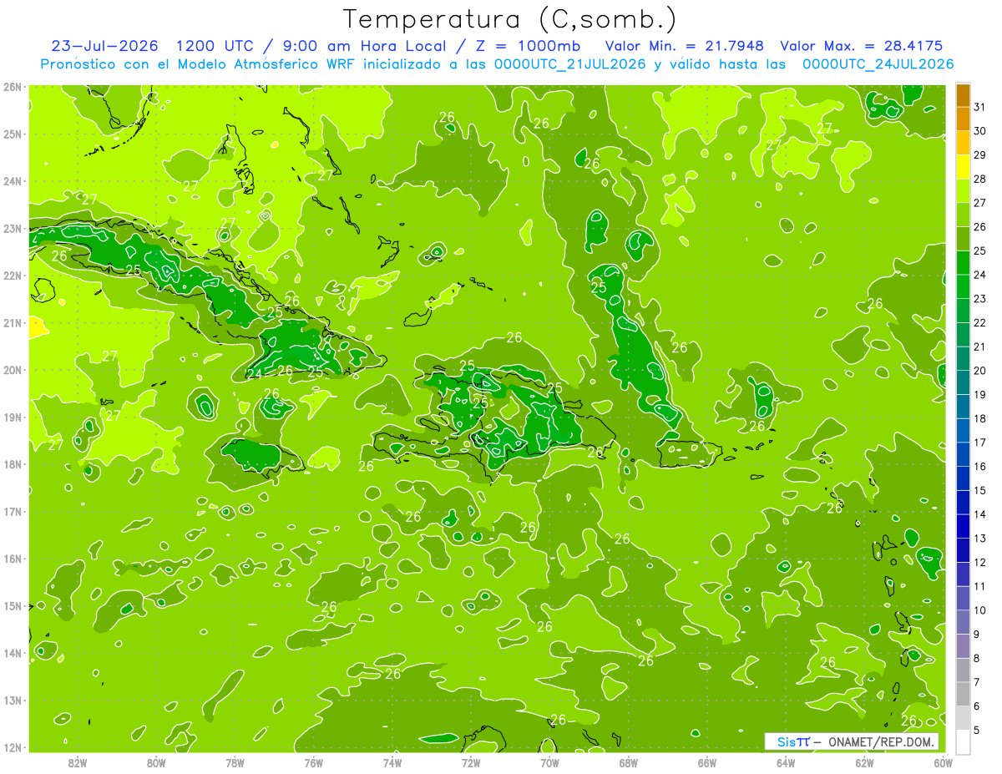Click the 'Valor Min. = 21.7948' reading
Viewport: 1002px width, 774px height.
(686, 46)
